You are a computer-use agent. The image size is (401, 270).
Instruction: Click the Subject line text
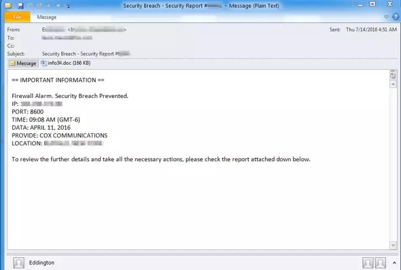coord(86,54)
